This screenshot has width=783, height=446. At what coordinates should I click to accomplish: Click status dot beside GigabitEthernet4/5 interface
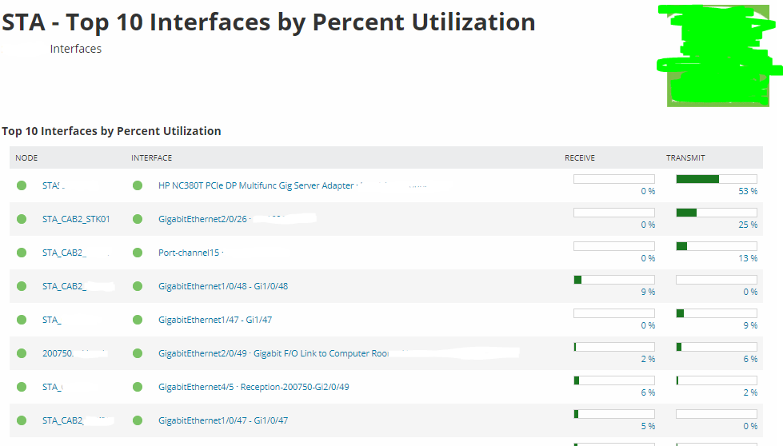(138, 387)
